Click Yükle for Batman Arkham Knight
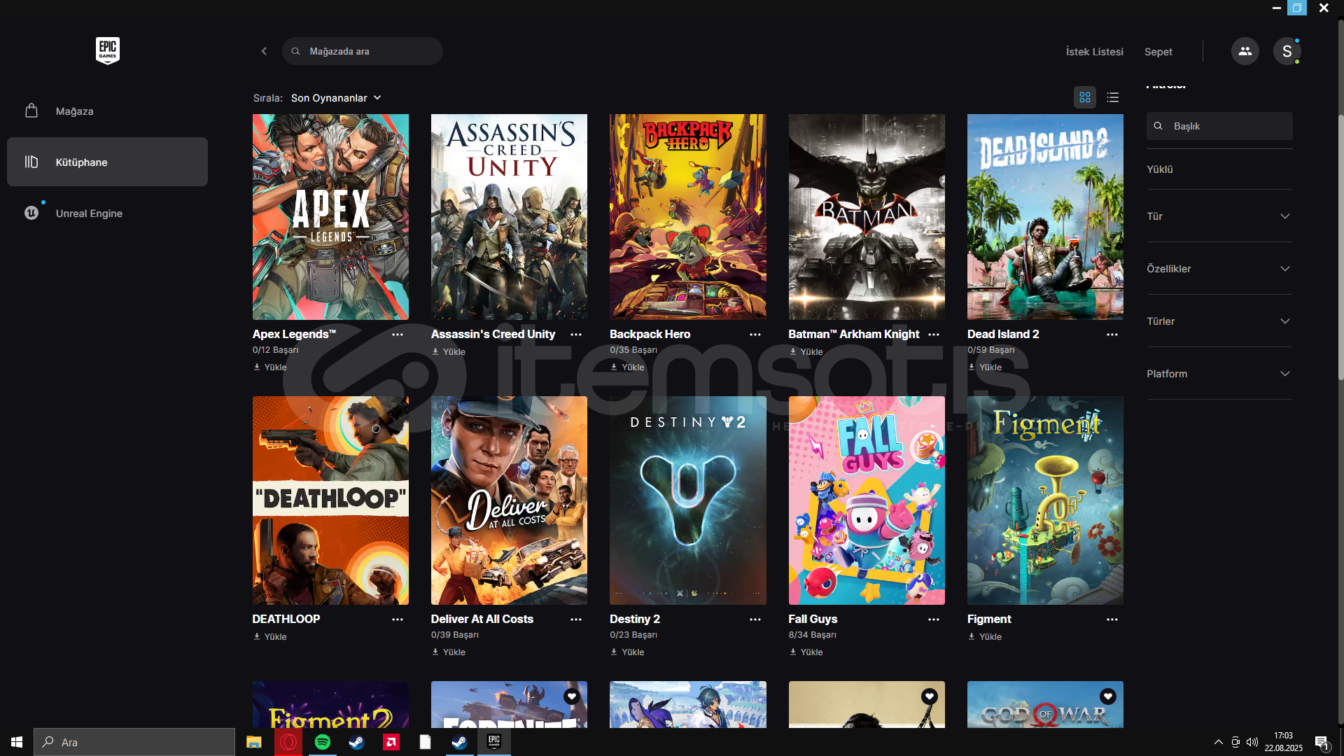This screenshot has width=1344, height=756. pos(806,351)
